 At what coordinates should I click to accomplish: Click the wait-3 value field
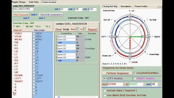(x=93, y=9)
